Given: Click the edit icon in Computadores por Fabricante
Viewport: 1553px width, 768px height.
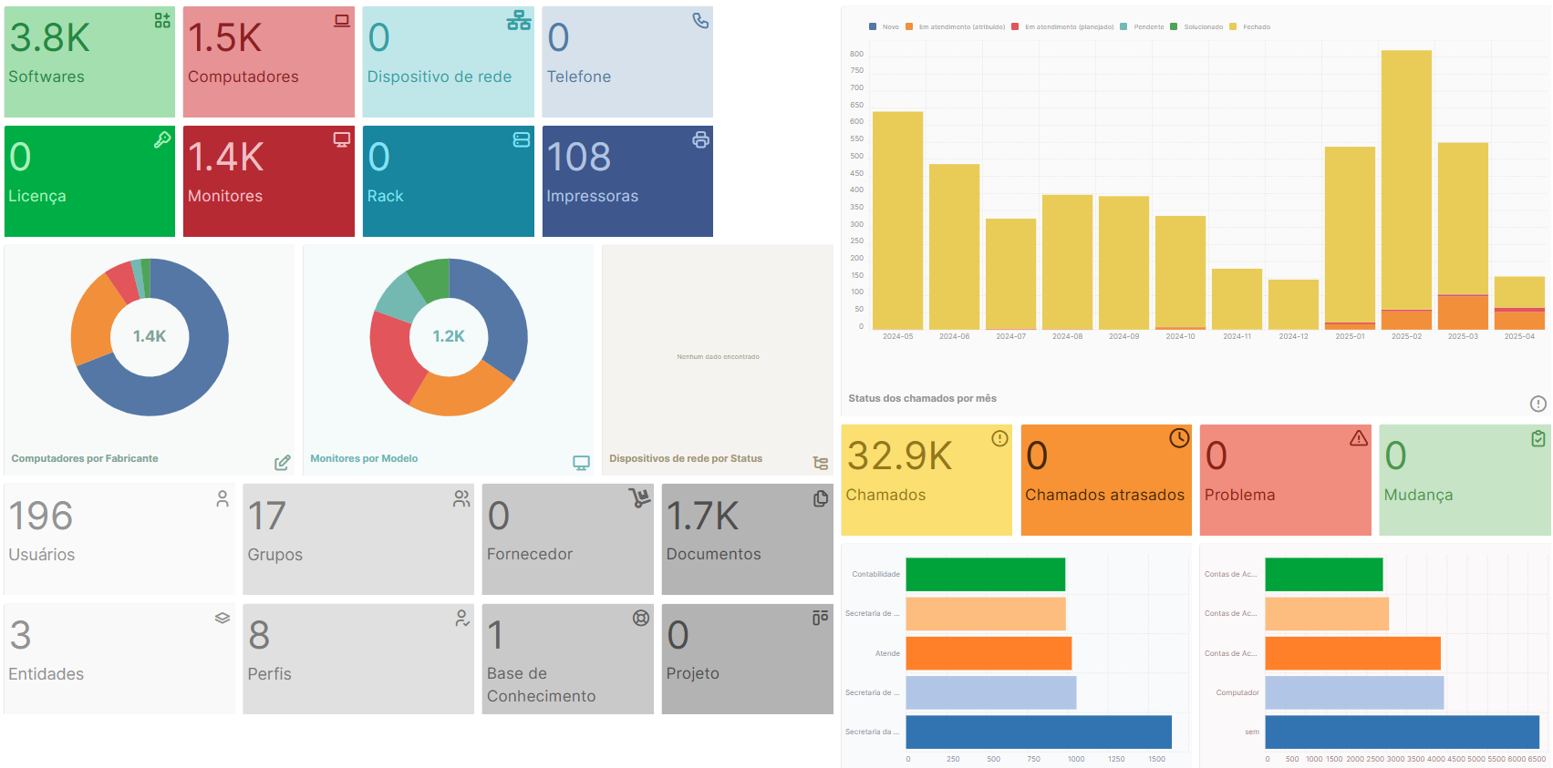Looking at the screenshot, I should pyautogui.click(x=283, y=463).
